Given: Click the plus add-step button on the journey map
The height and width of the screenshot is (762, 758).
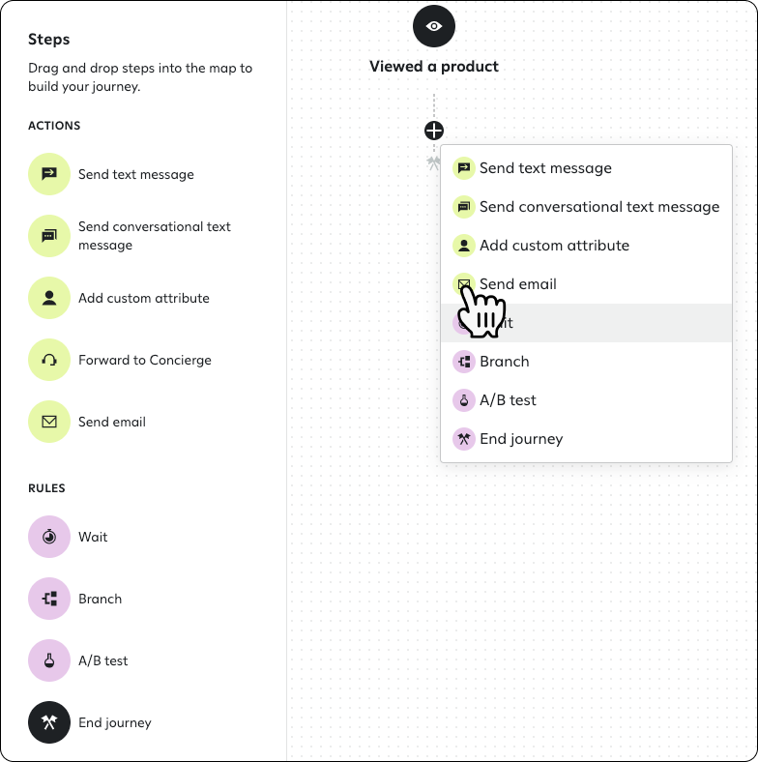Looking at the screenshot, I should pos(434,131).
